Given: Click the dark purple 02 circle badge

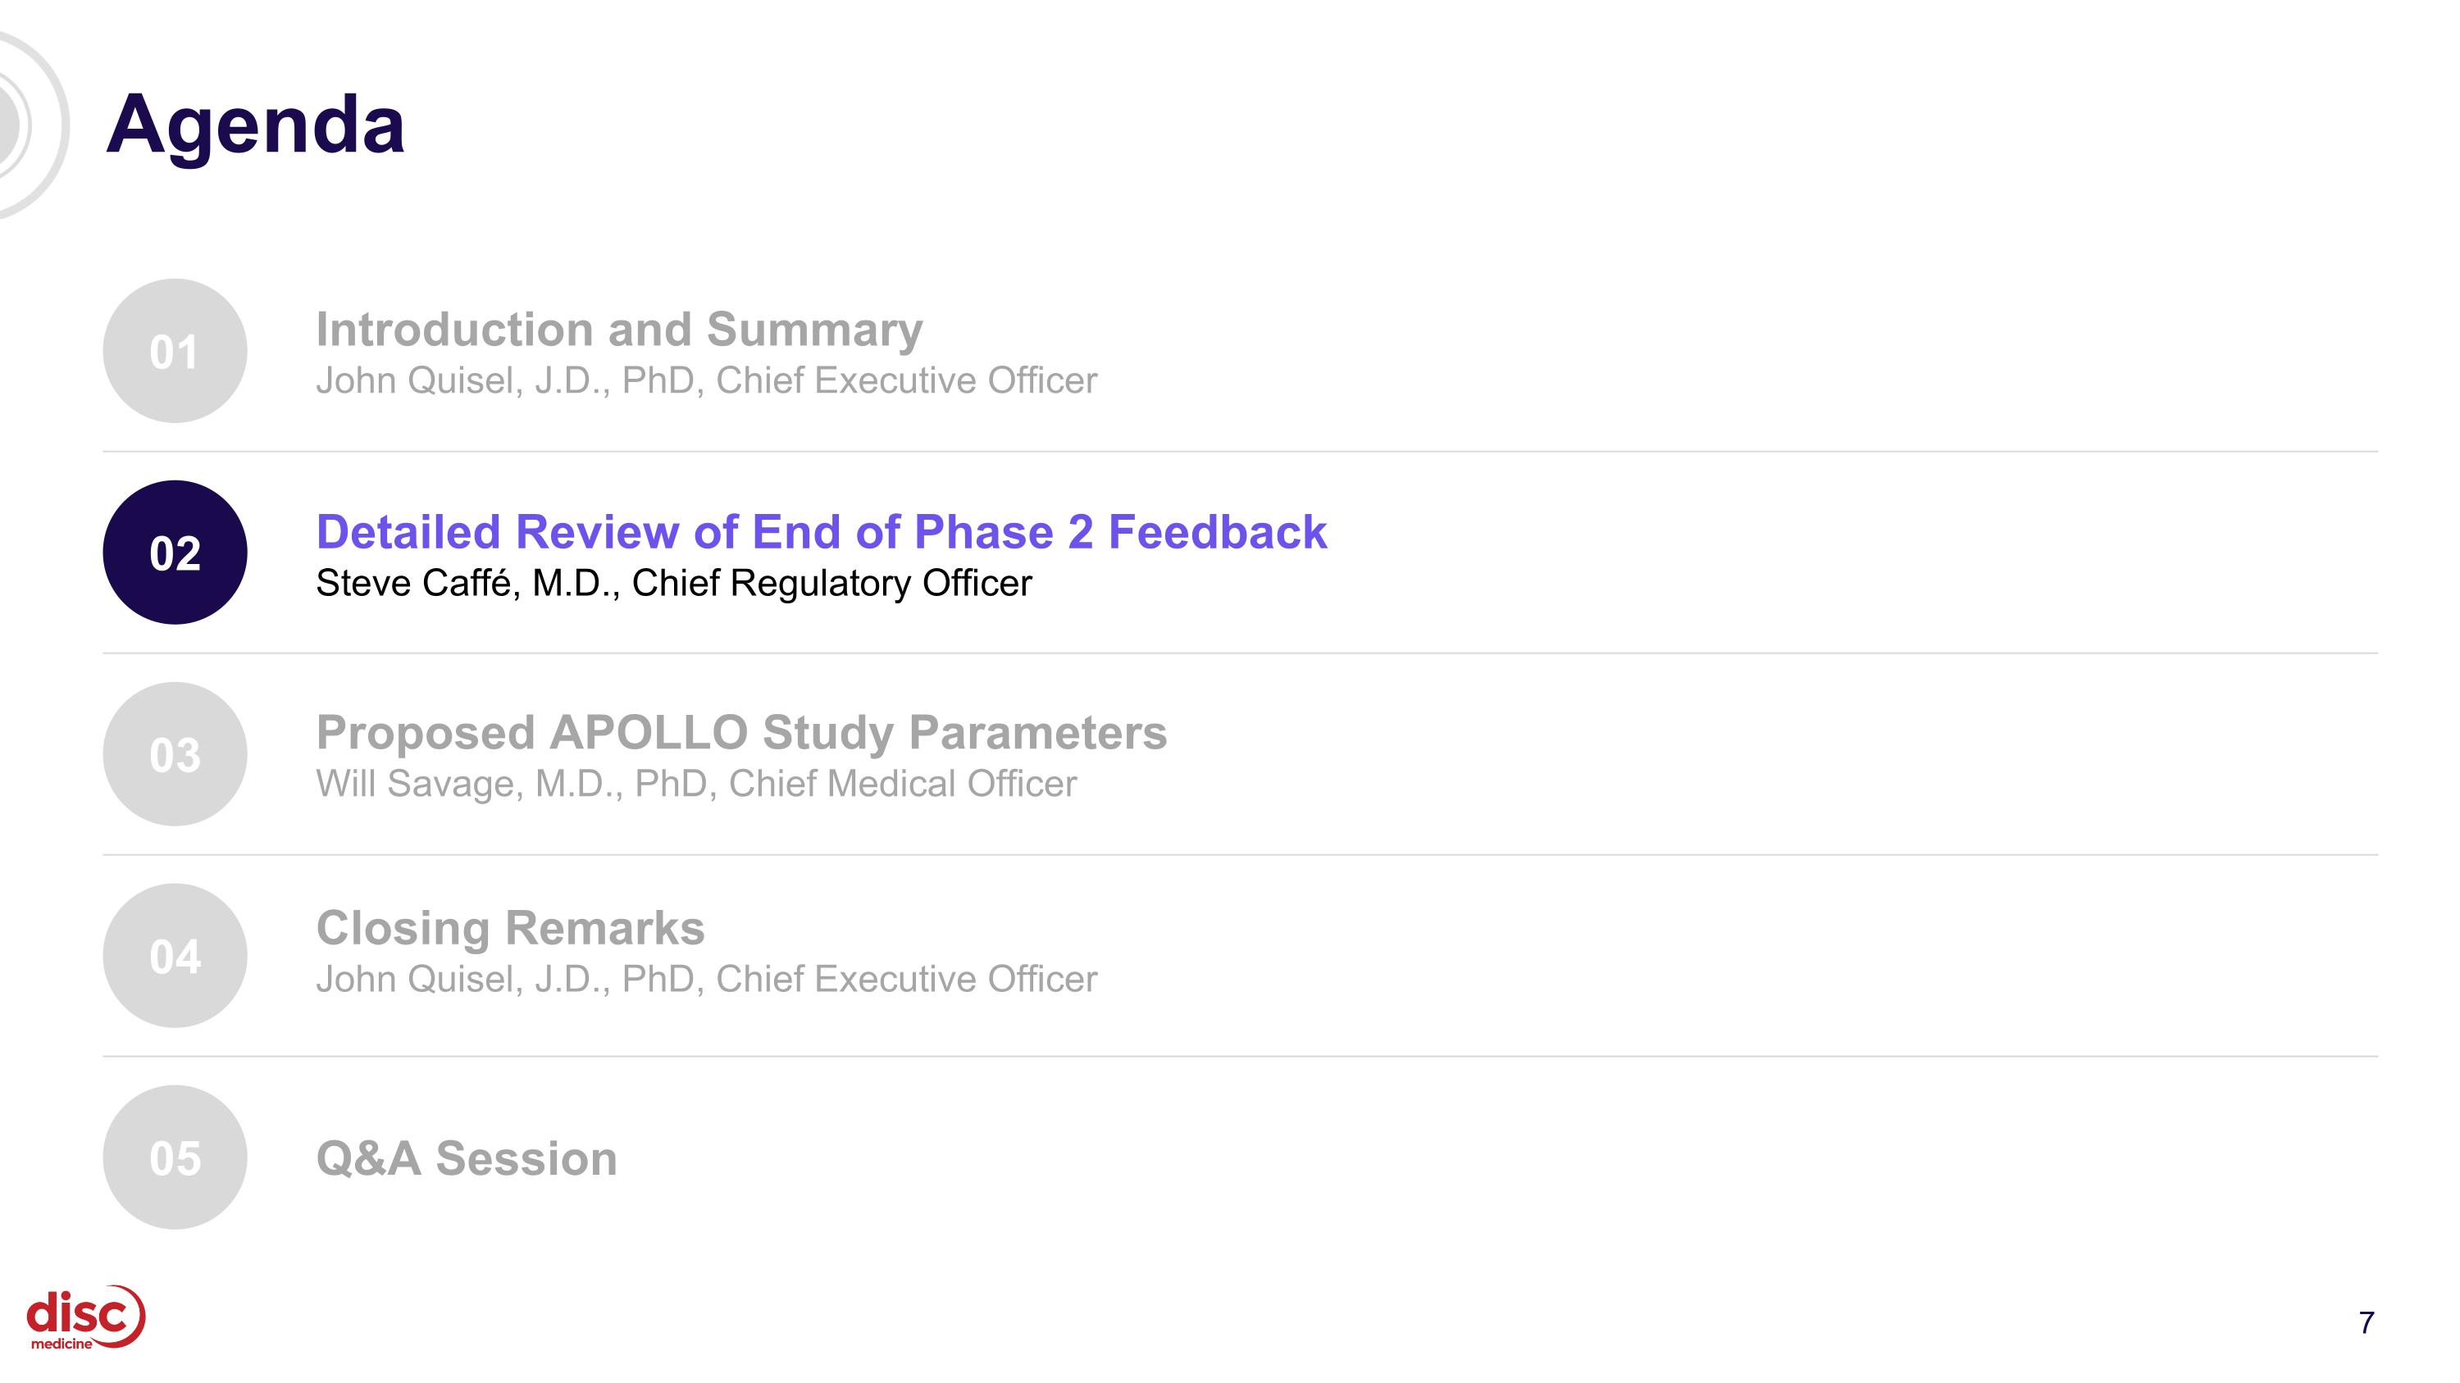Looking at the screenshot, I should coord(175,553).
